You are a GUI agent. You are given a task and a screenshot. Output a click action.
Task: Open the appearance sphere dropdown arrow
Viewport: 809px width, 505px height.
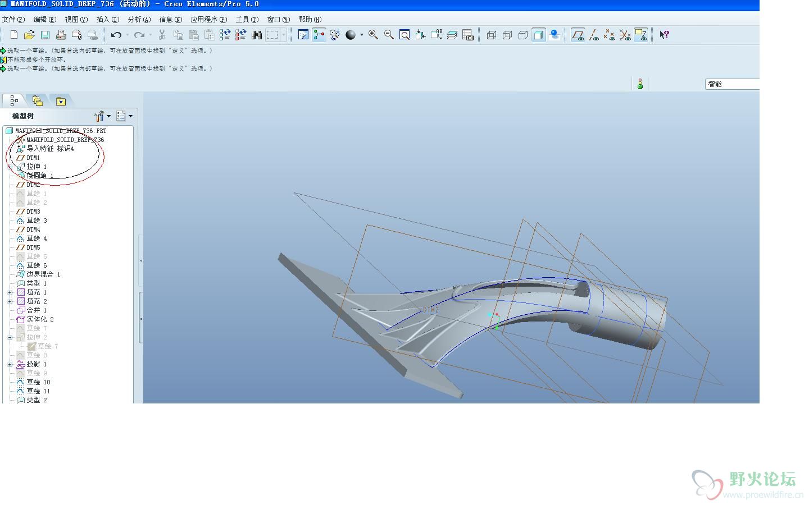(362, 35)
